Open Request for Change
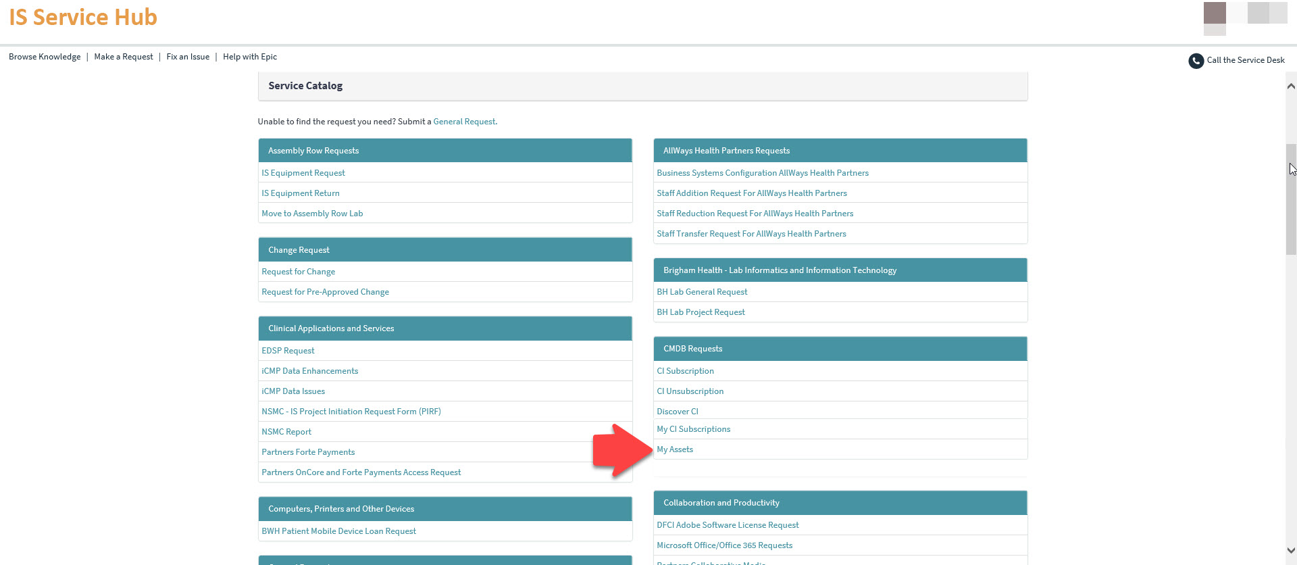The image size is (1297, 565). point(299,272)
